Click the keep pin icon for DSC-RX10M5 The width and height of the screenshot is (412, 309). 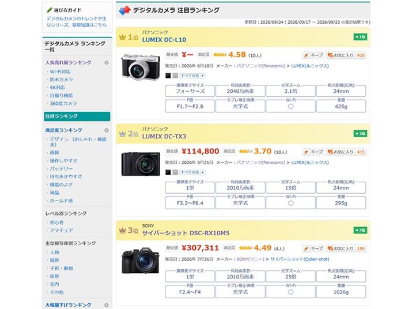pos(306,248)
